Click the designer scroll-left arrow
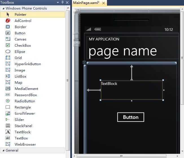The width and height of the screenshot is (184, 158). click(74, 156)
